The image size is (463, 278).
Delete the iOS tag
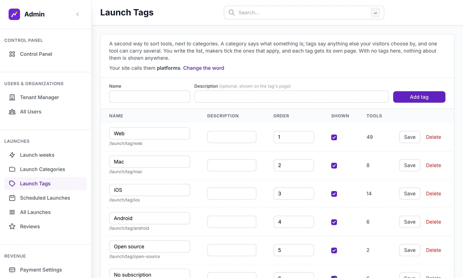(433, 194)
